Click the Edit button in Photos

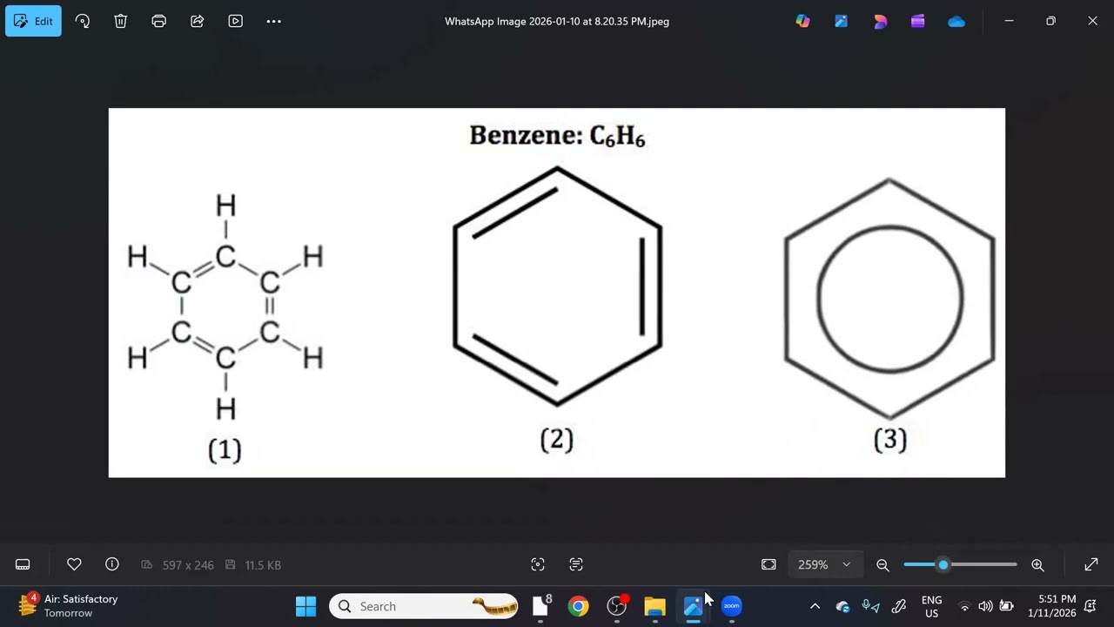(x=33, y=21)
